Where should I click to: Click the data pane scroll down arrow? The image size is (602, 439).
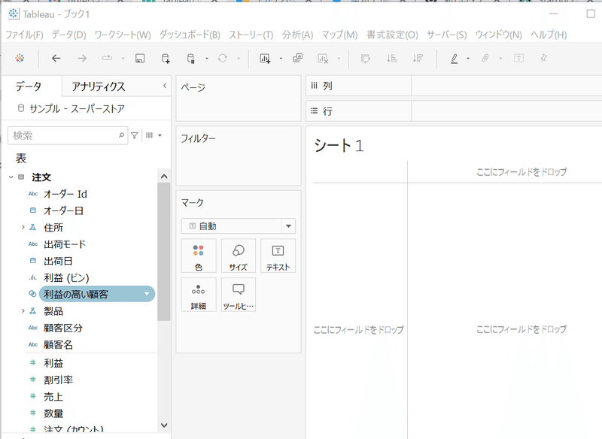pos(164,425)
